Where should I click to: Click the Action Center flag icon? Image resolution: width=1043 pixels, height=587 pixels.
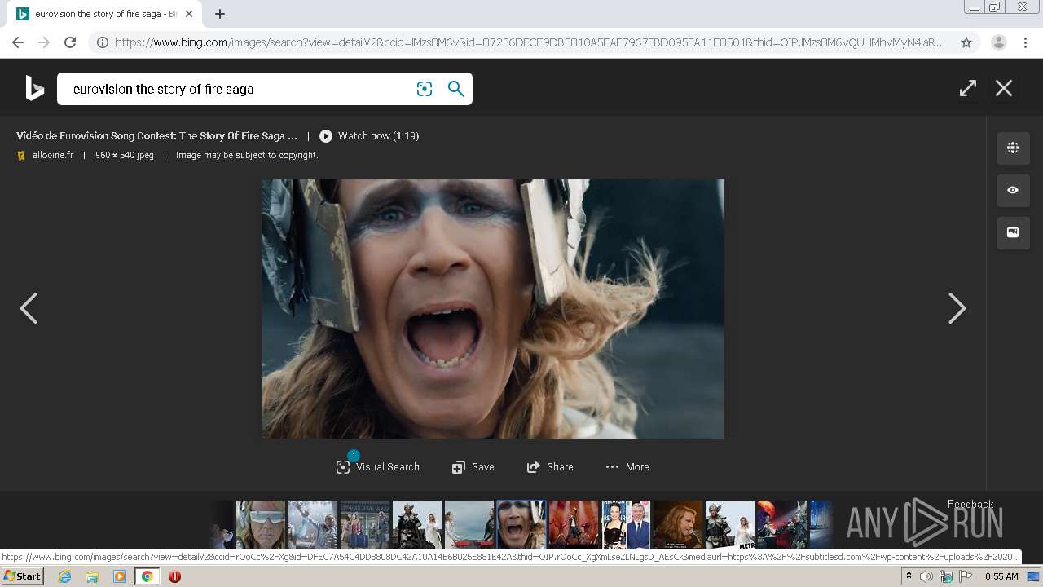click(x=966, y=576)
